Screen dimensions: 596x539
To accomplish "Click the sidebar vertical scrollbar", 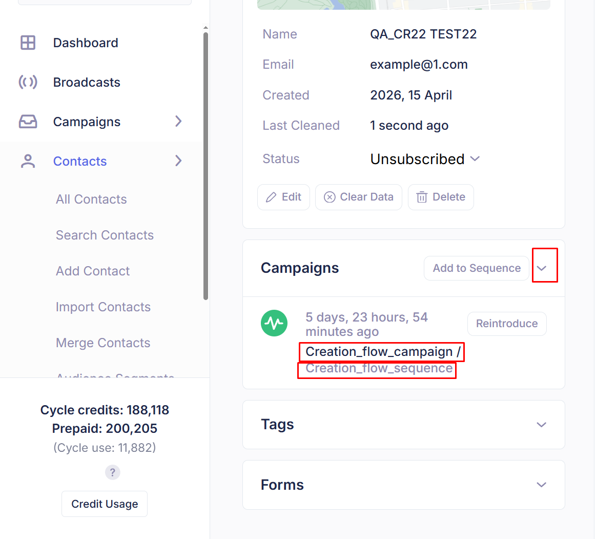I will tap(205, 166).
